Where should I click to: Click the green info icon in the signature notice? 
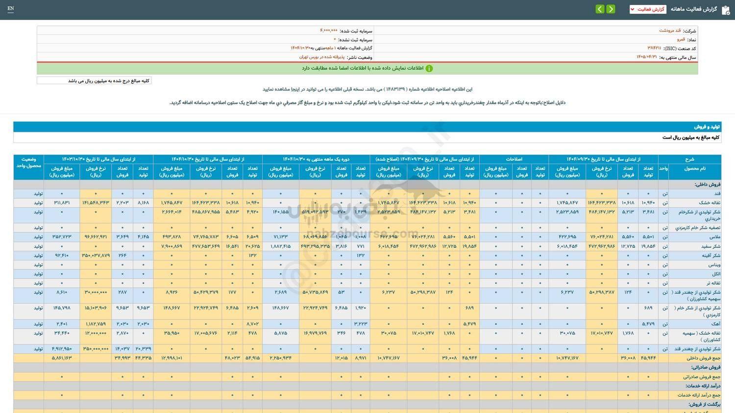click(429, 69)
